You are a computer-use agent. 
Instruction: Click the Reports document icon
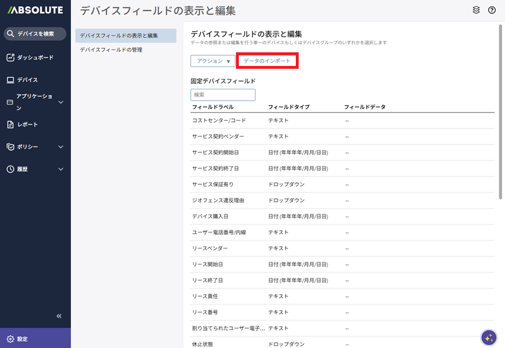tap(10, 125)
